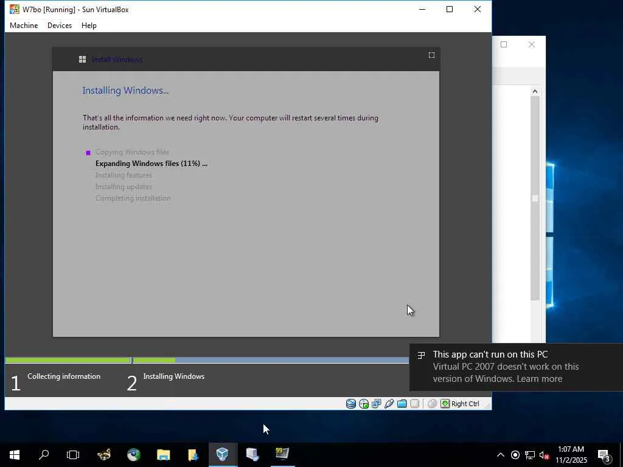
Task: Click the greyed video capture status icon
Action: (414, 404)
